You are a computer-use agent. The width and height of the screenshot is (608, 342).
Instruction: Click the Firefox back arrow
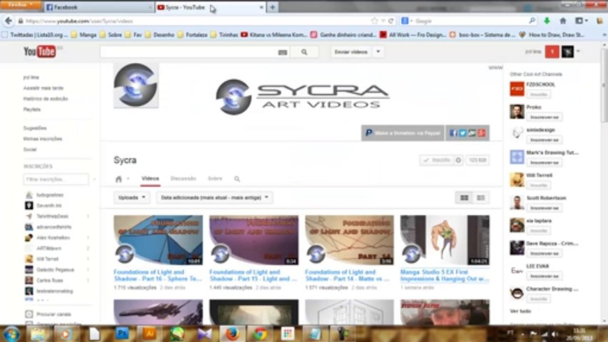click(x=9, y=21)
